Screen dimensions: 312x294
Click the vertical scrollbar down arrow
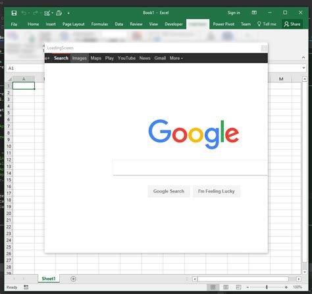pyautogui.click(x=305, y=272)
